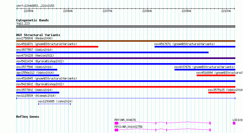Click the 22070k ruler position label
Viewport: 243px width, 133px height.
tap(108, 11)
